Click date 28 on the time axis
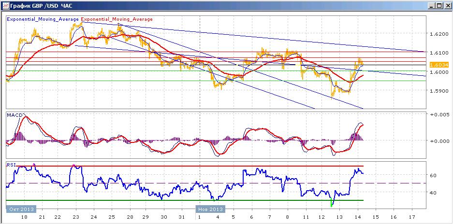 (129, 217)
